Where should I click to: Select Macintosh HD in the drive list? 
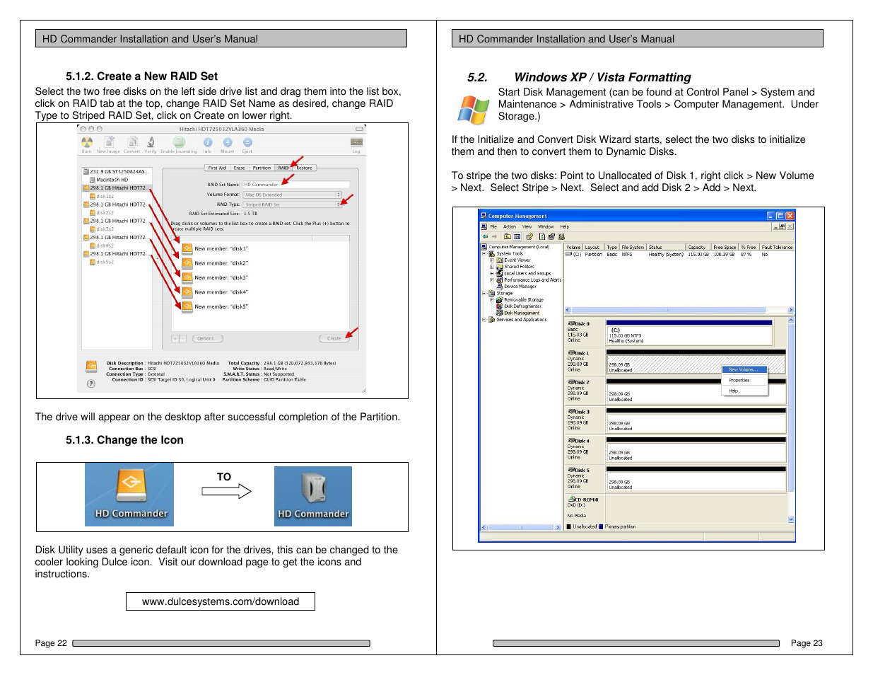(109, 180)
